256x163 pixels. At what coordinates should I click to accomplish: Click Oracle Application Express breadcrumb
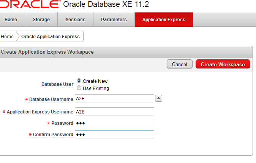[51, 37]
